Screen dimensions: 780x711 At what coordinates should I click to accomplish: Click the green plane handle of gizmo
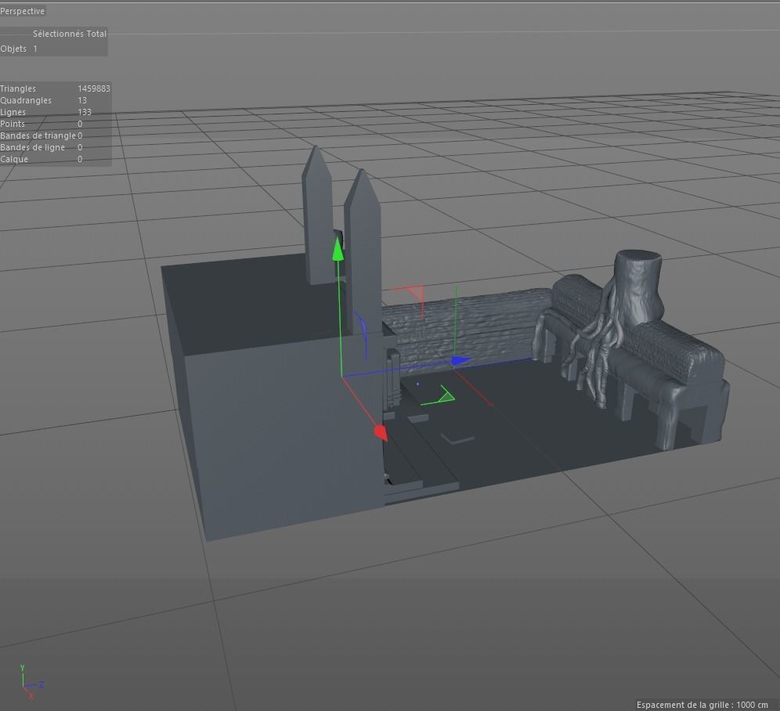[x=439, y=396]
